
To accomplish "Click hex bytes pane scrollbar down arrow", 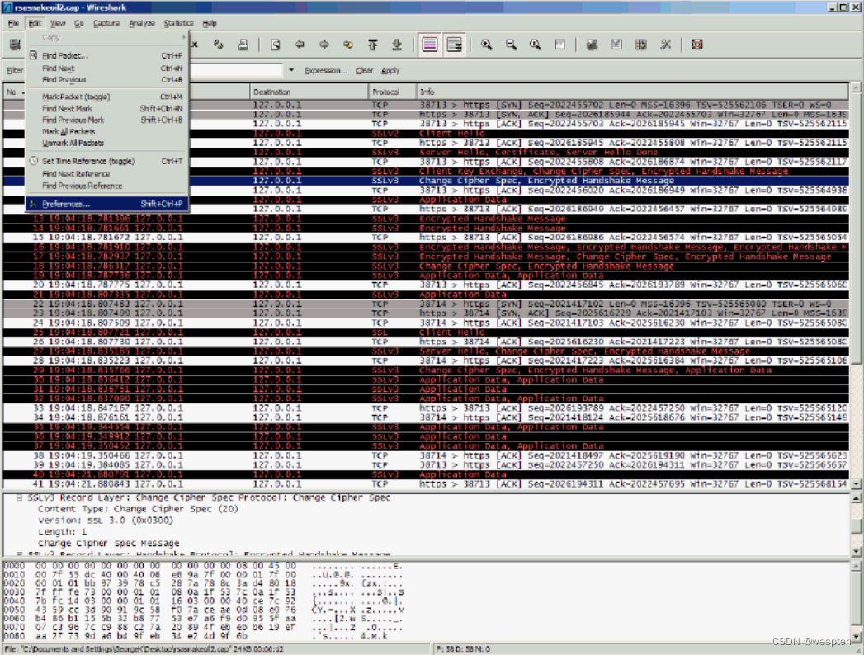I will coord(856,635).
